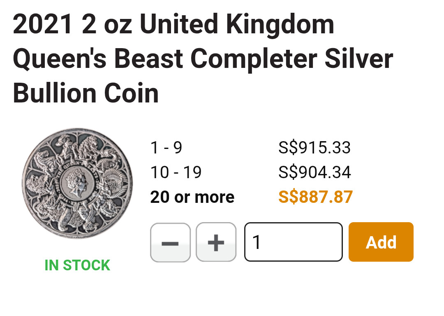444x316 pixels.
Task: Open the Queen's Beast coin image
Action: pos(77,183)
